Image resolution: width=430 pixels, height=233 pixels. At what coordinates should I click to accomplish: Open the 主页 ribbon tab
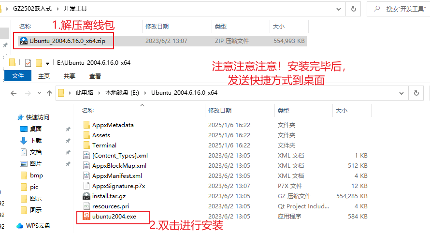pyautogui.click(x=44, y=76)
